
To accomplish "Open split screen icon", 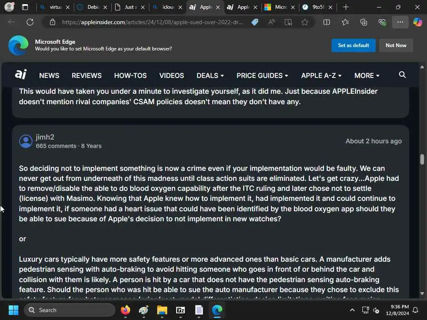I will click(327, 22).
